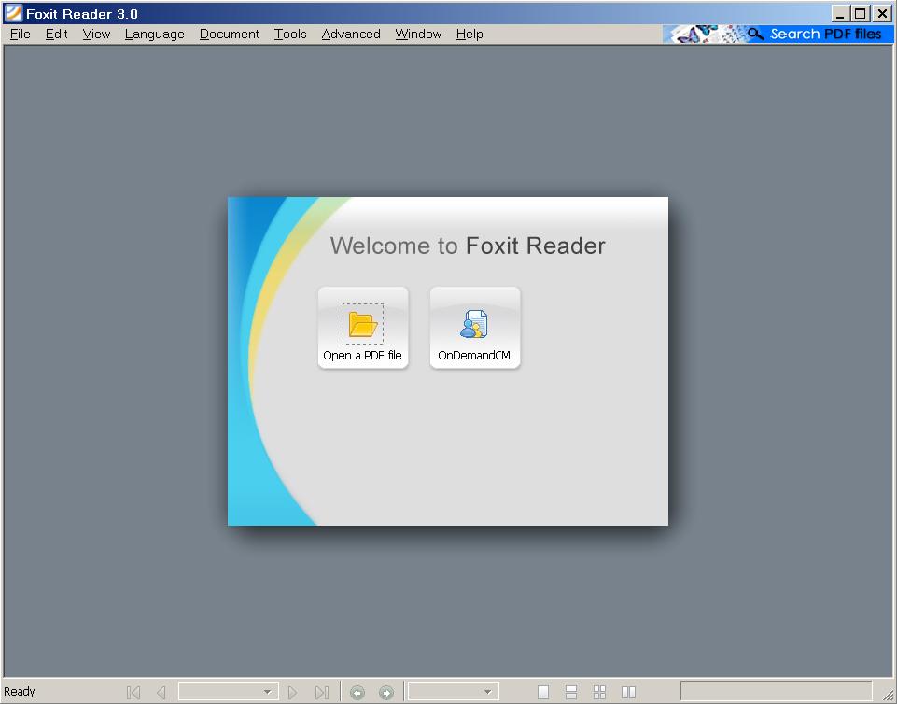Go to first page button in status bar
This screenshot has width=897, height=704.
tap(133, 692)
